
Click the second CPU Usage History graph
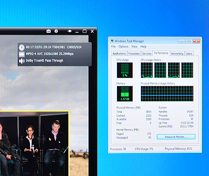click(x=160, y=70)
